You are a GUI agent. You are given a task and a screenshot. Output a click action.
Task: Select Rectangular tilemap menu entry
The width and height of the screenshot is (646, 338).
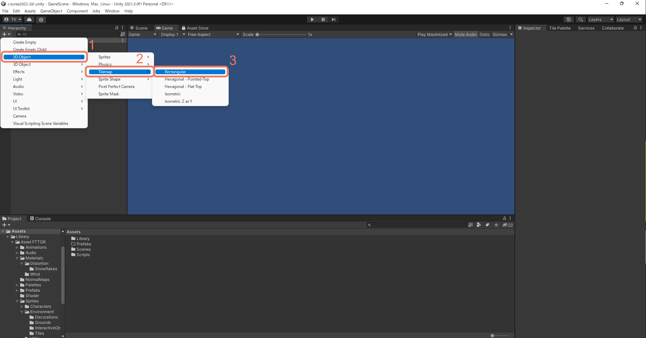click(190, 72)
